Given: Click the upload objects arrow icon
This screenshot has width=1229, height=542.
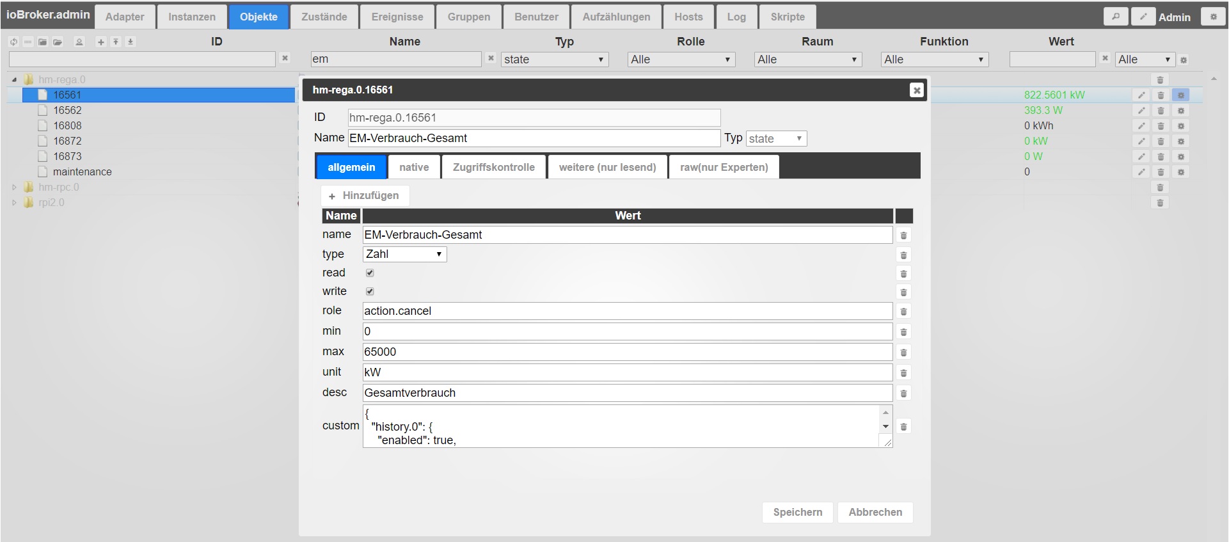Looking at the screenshot, I should 116,42.
